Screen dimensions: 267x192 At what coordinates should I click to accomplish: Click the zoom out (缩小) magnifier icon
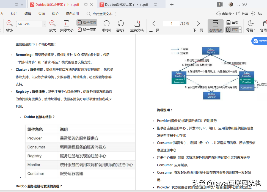tap(9, 23)
